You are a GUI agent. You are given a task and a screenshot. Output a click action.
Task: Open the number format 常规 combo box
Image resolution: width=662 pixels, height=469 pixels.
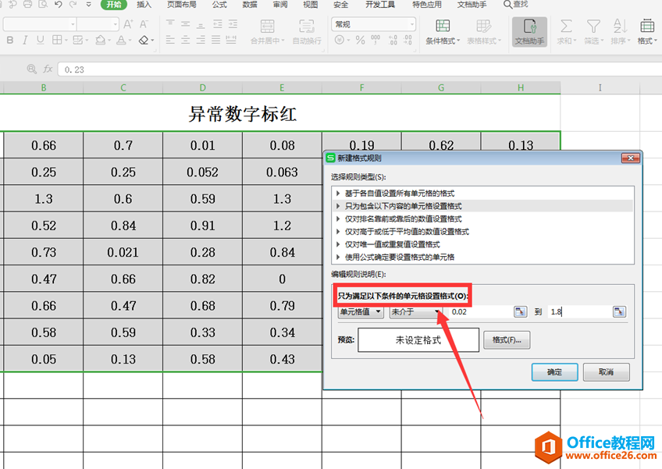click(374, 24)
